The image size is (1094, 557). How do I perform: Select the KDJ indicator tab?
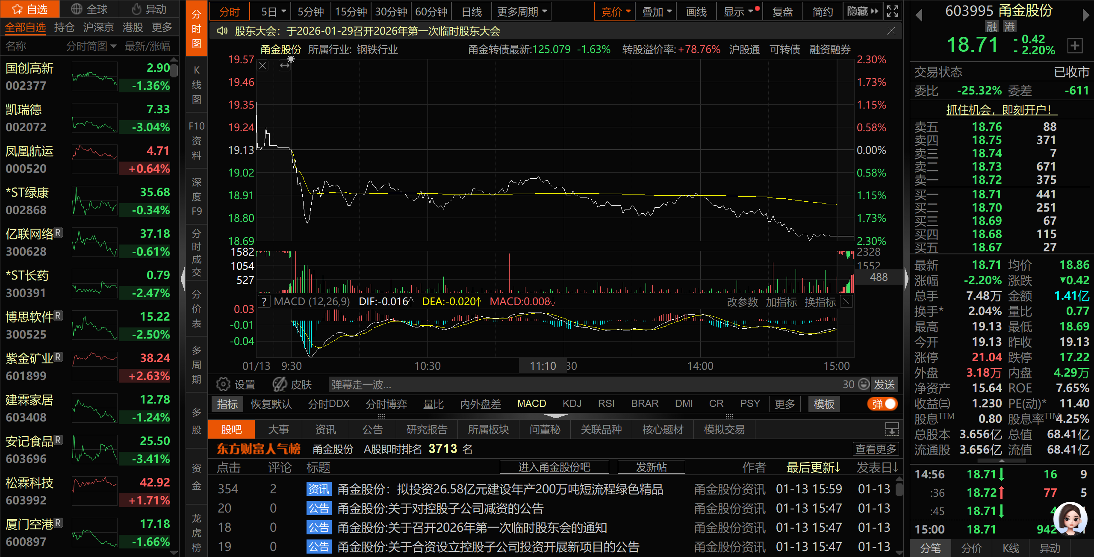coord(572,404)
